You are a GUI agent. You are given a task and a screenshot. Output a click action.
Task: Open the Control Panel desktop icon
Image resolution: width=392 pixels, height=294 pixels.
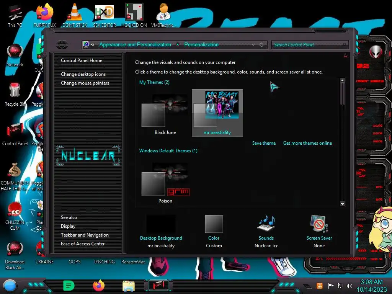tap(15, 134)
